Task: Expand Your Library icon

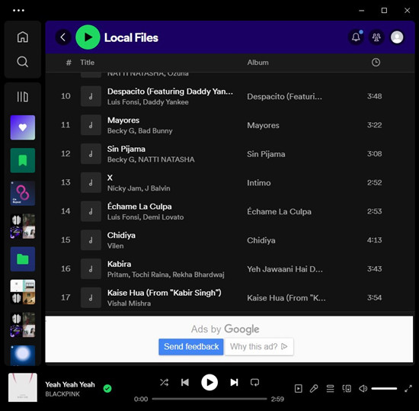Action: pos(22,97)
